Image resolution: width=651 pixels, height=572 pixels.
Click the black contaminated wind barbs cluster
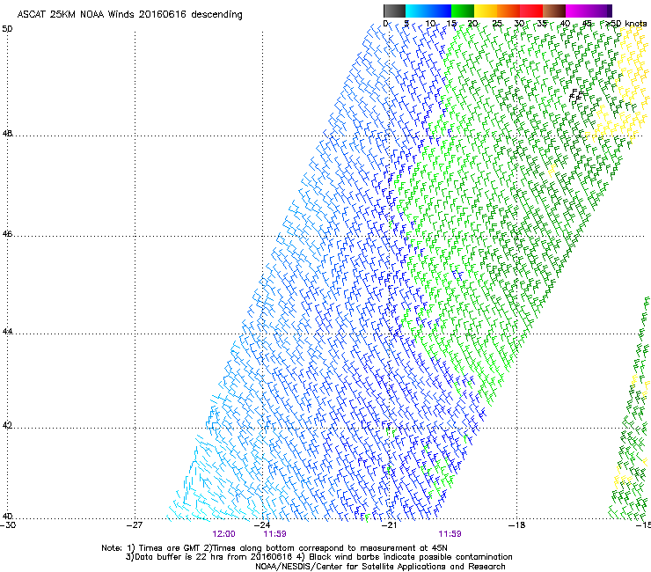577,97
